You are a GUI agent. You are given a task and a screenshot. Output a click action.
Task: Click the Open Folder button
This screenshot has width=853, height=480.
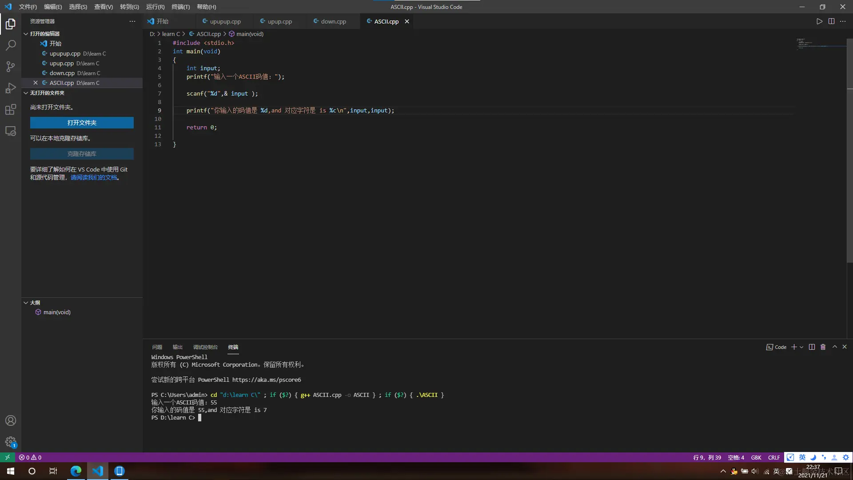click(x=82, y=123)
